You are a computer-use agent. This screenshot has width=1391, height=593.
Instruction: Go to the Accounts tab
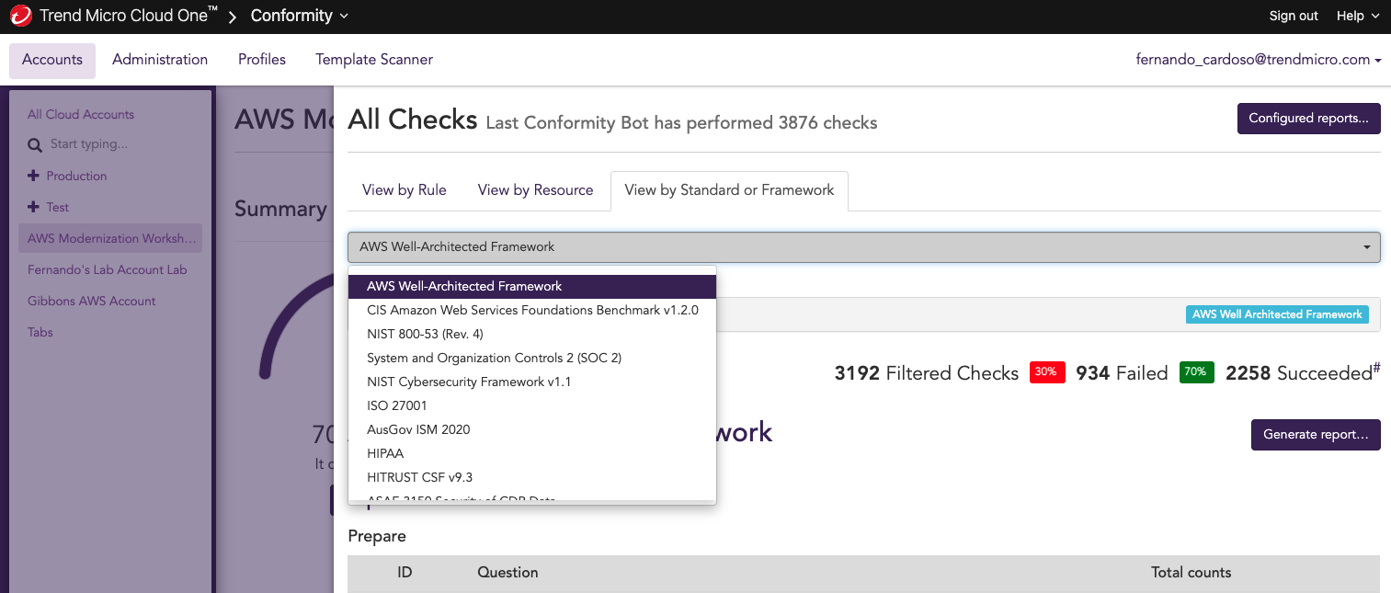click(x=52, y=60)
